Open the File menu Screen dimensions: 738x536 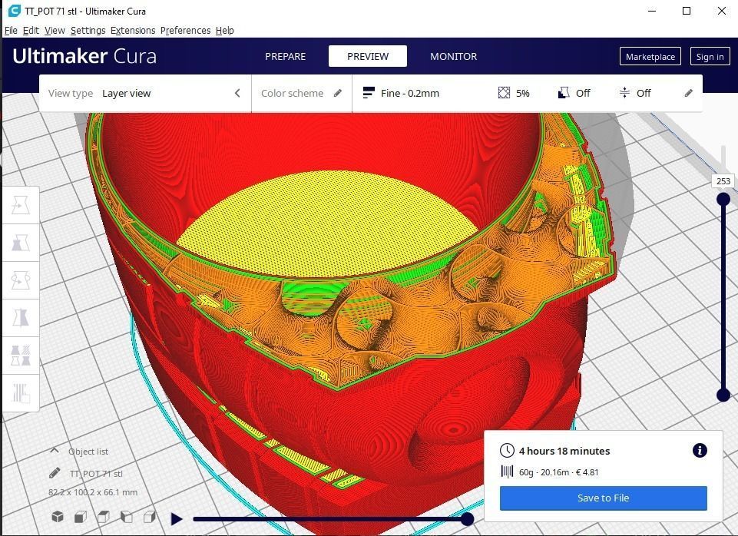click(x=11, y=30)
